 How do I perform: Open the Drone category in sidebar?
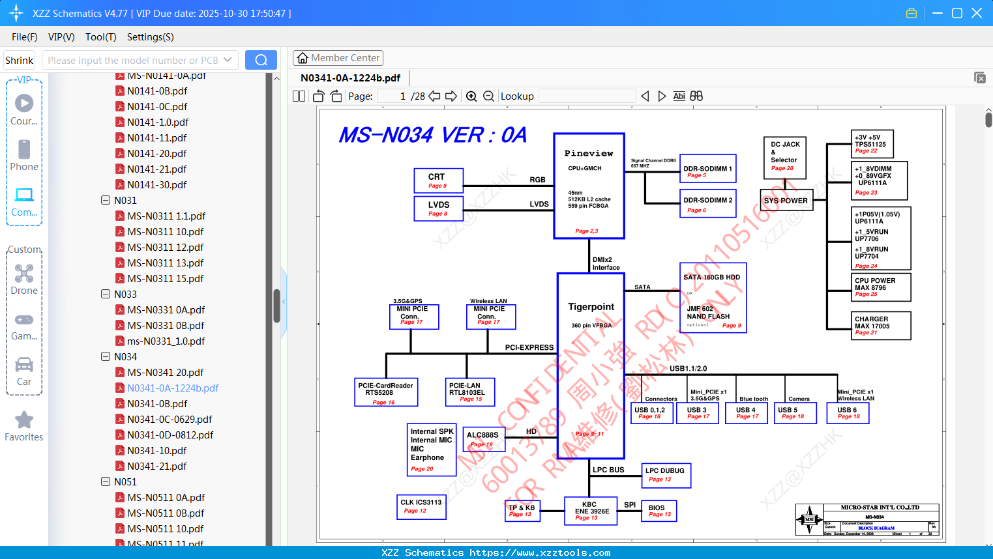(24, 279)
